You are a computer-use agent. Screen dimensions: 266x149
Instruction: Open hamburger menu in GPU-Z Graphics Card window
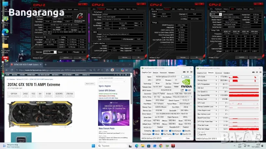pyautogui.click(x=191, y=72)
